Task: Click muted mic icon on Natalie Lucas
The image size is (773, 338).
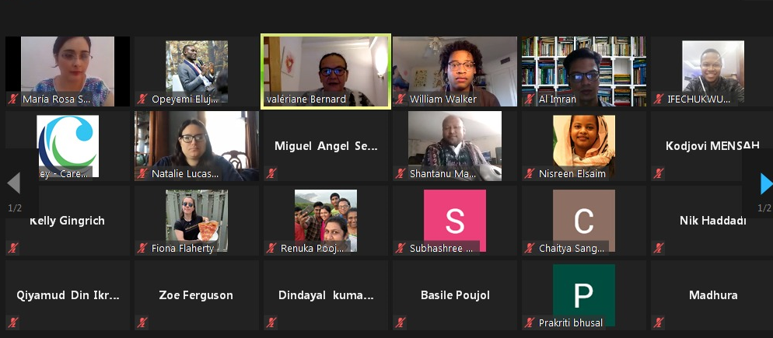Action: (x=142, y=173)
